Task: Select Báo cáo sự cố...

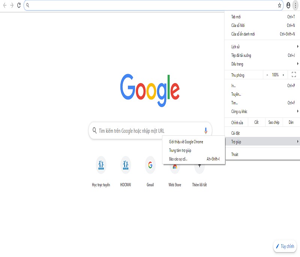Action: [x=193, y=159]
